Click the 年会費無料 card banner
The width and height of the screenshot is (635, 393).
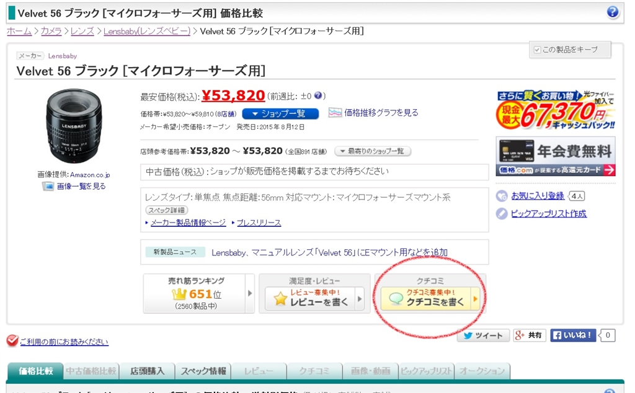[556, 156]
